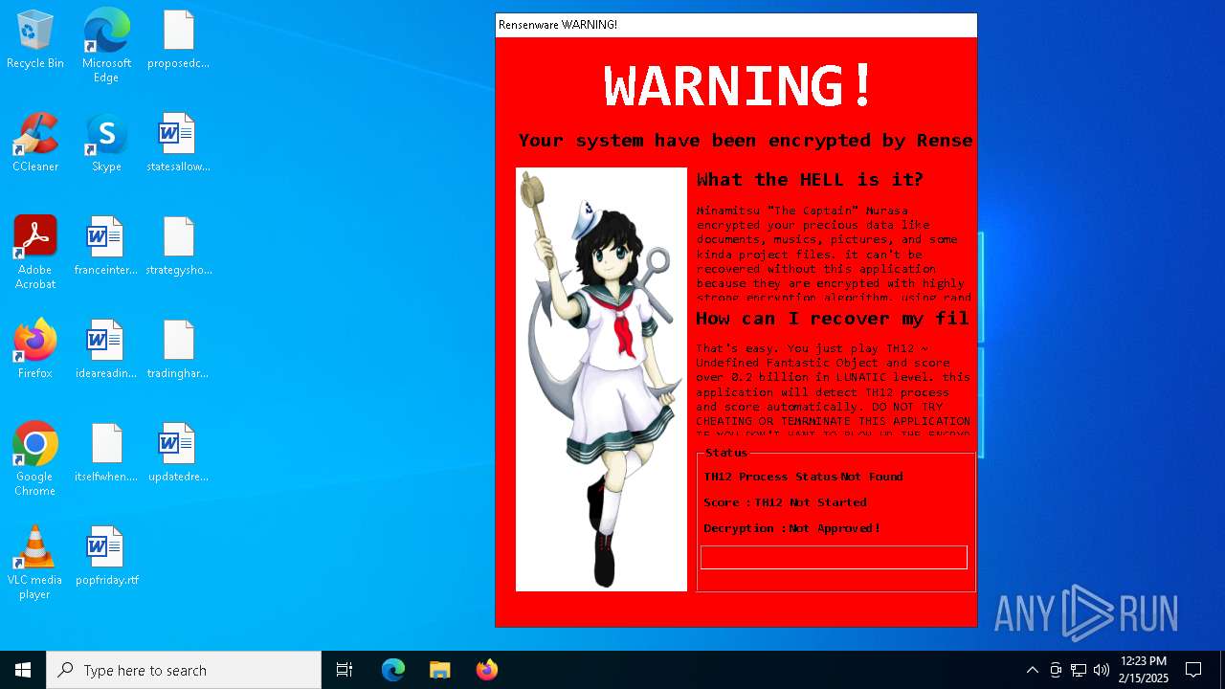Open Adobe Acrobat desktop shortcut
This screenshot has height=689, width=1225.
(35, 253)
